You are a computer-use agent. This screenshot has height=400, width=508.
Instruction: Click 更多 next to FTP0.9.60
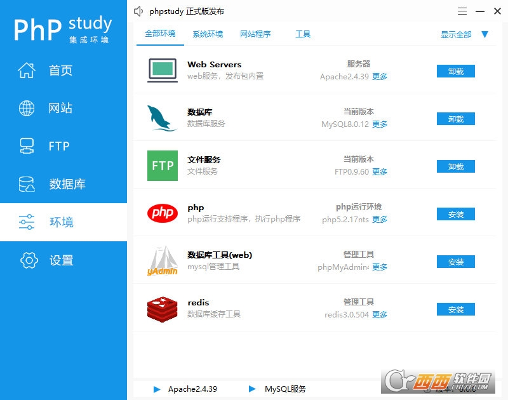tap(380, 171)
